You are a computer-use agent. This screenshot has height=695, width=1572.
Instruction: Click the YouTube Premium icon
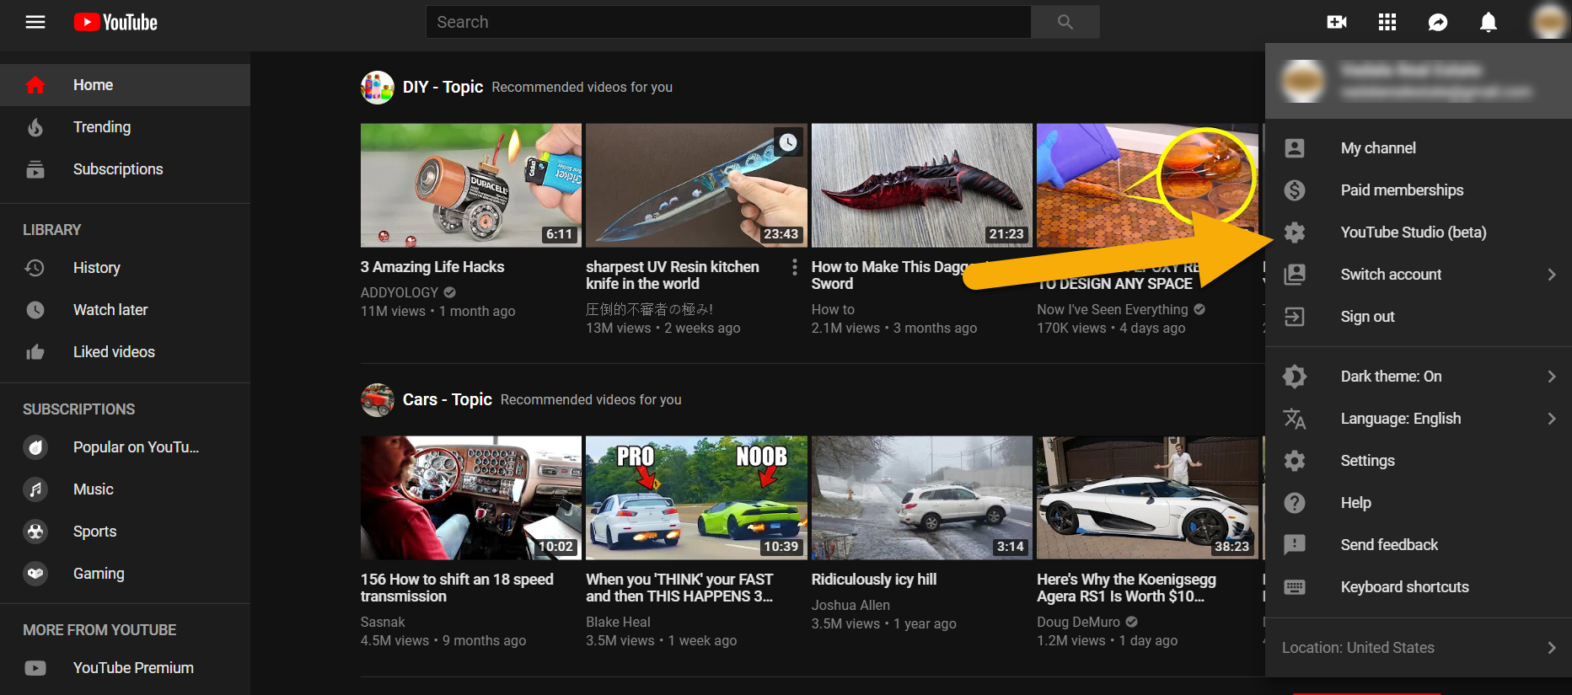click(35, 668)
